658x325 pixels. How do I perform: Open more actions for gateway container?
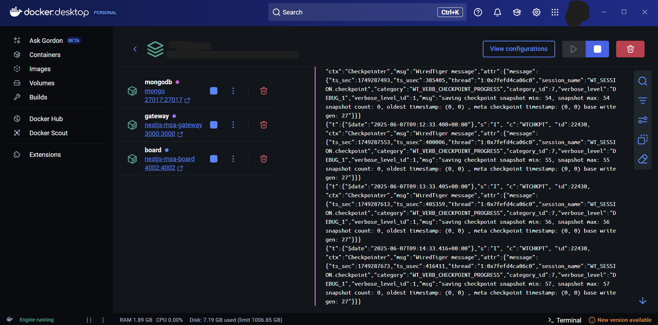(x=233, y=125)
